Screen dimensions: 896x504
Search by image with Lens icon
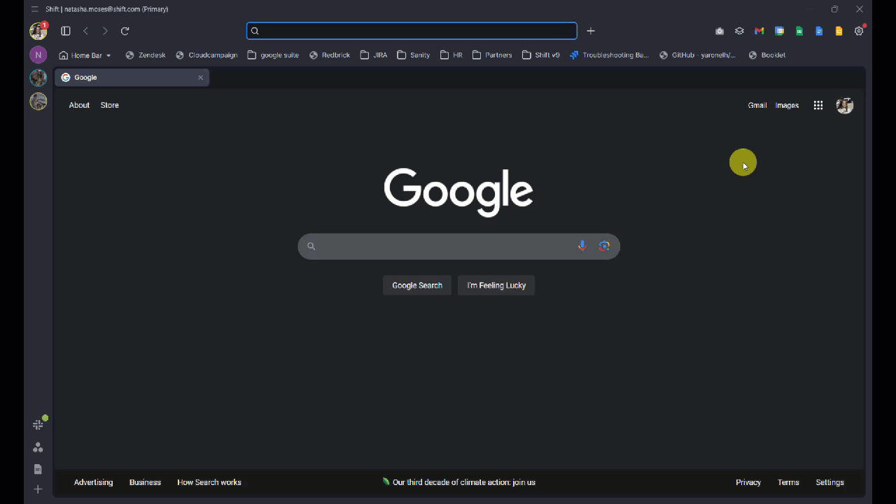[x=604, y=246]
